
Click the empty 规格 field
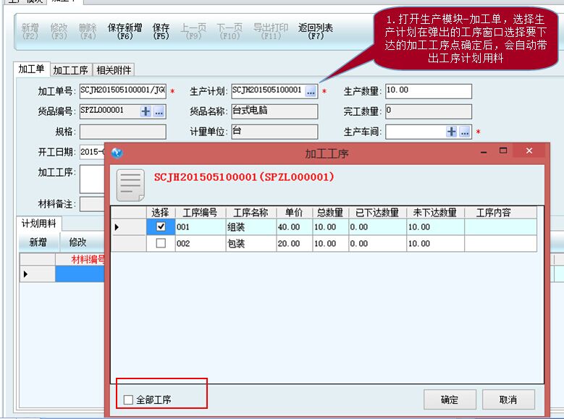(x=122, y=132)
